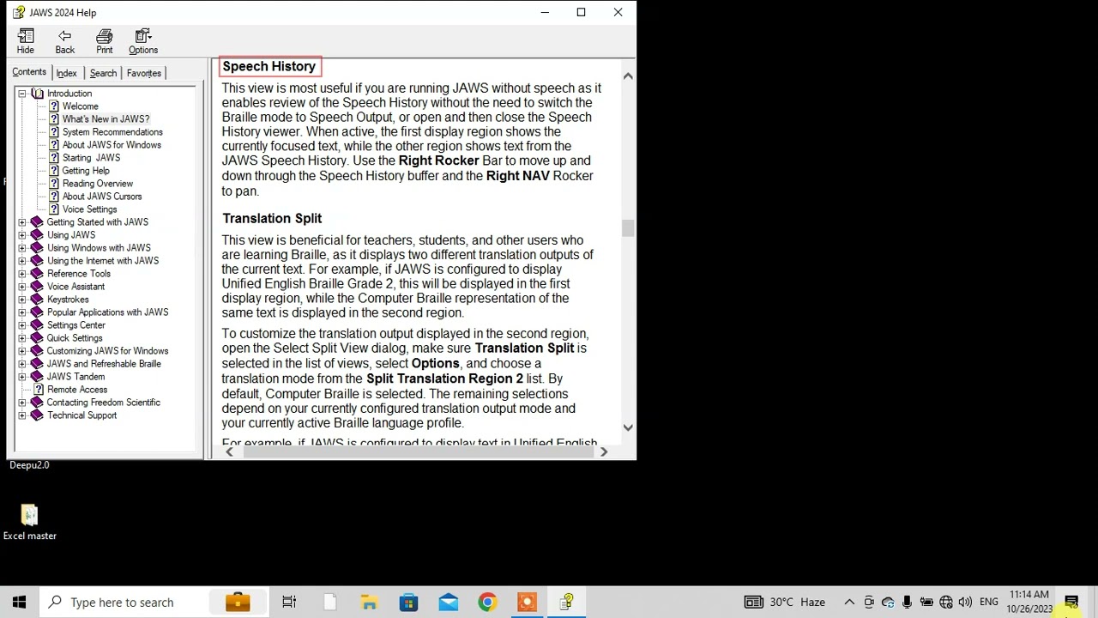This screenshot has width=1098, height=618.
Task: Click the vertical scrollbar thumb
Action: pyautogui.click(x=628, y=228)
